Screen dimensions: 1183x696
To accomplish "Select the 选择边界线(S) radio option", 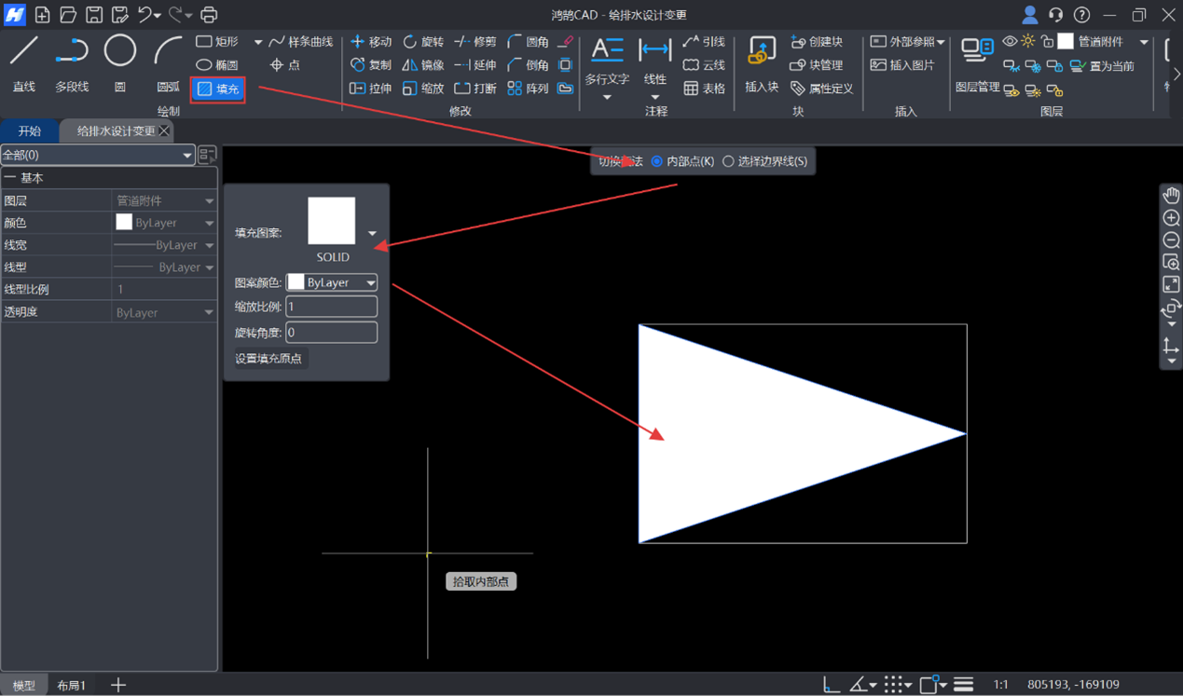I will click(728, 161).
